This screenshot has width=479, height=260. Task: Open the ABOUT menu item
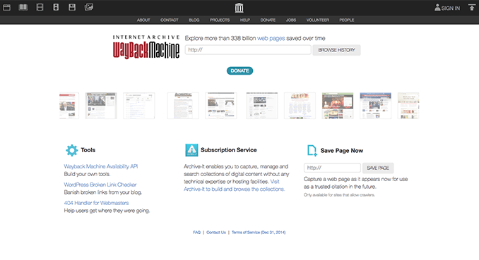pyautogui.click(x=143, y=20)
